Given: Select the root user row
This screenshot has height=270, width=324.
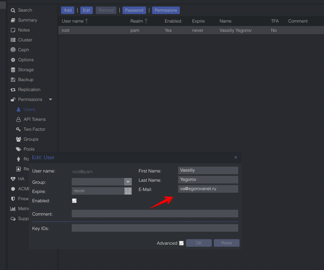Looking at the screenshot, I should click(x=191, y=30).
